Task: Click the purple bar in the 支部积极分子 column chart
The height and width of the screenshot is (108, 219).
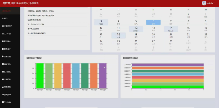Action: click(x=103, y=76)
